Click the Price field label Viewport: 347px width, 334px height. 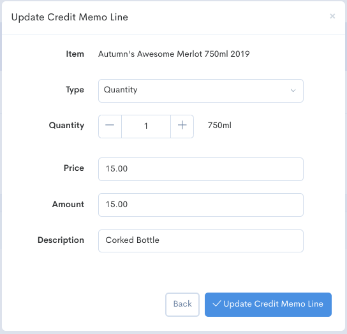click(74, 168)
